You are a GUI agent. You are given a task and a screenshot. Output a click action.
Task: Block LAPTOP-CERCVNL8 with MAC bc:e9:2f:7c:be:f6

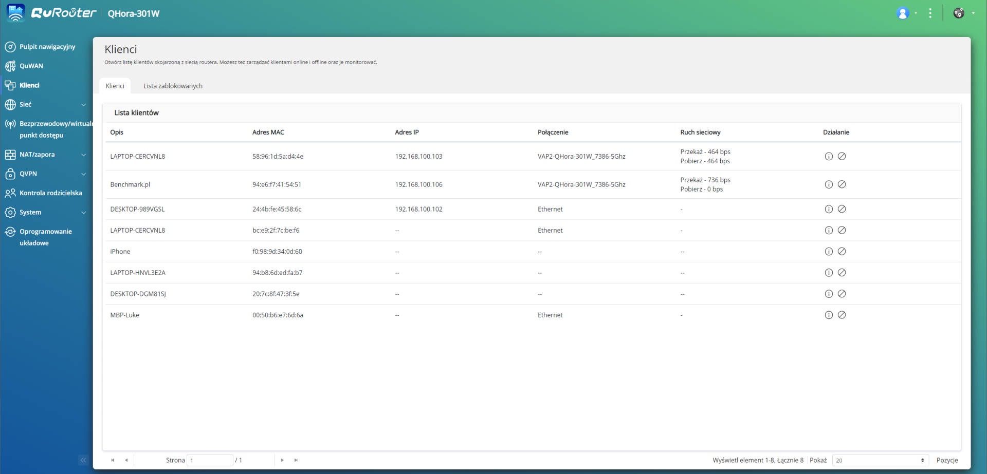842,230
